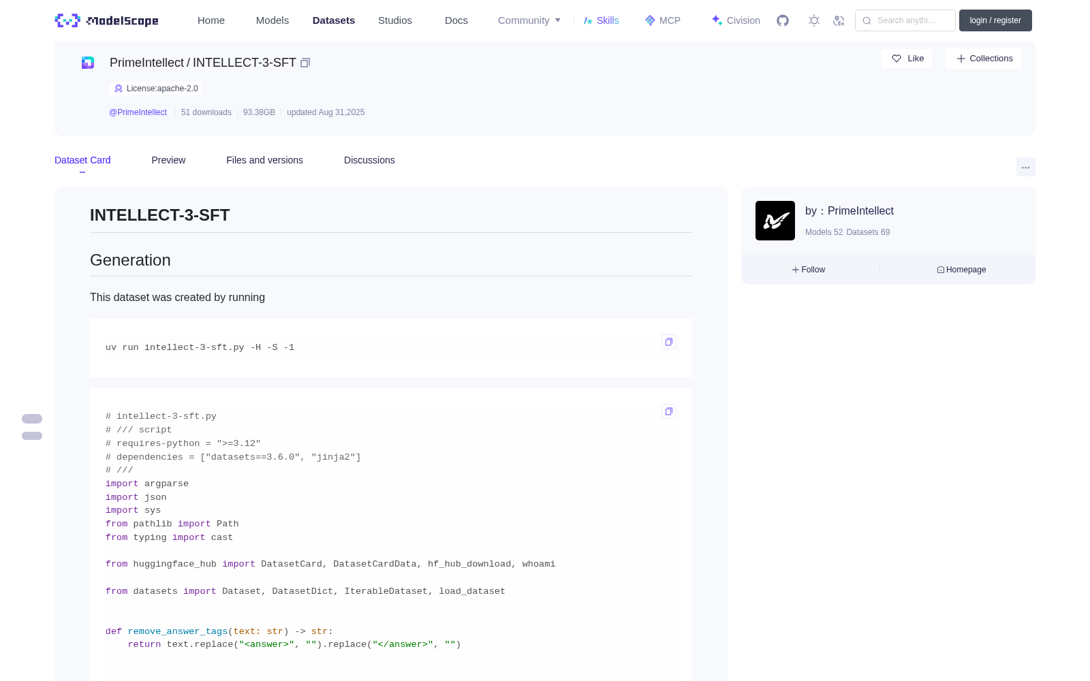
Task: Click the Skills star icon link
Action: (x=602, y=20)
